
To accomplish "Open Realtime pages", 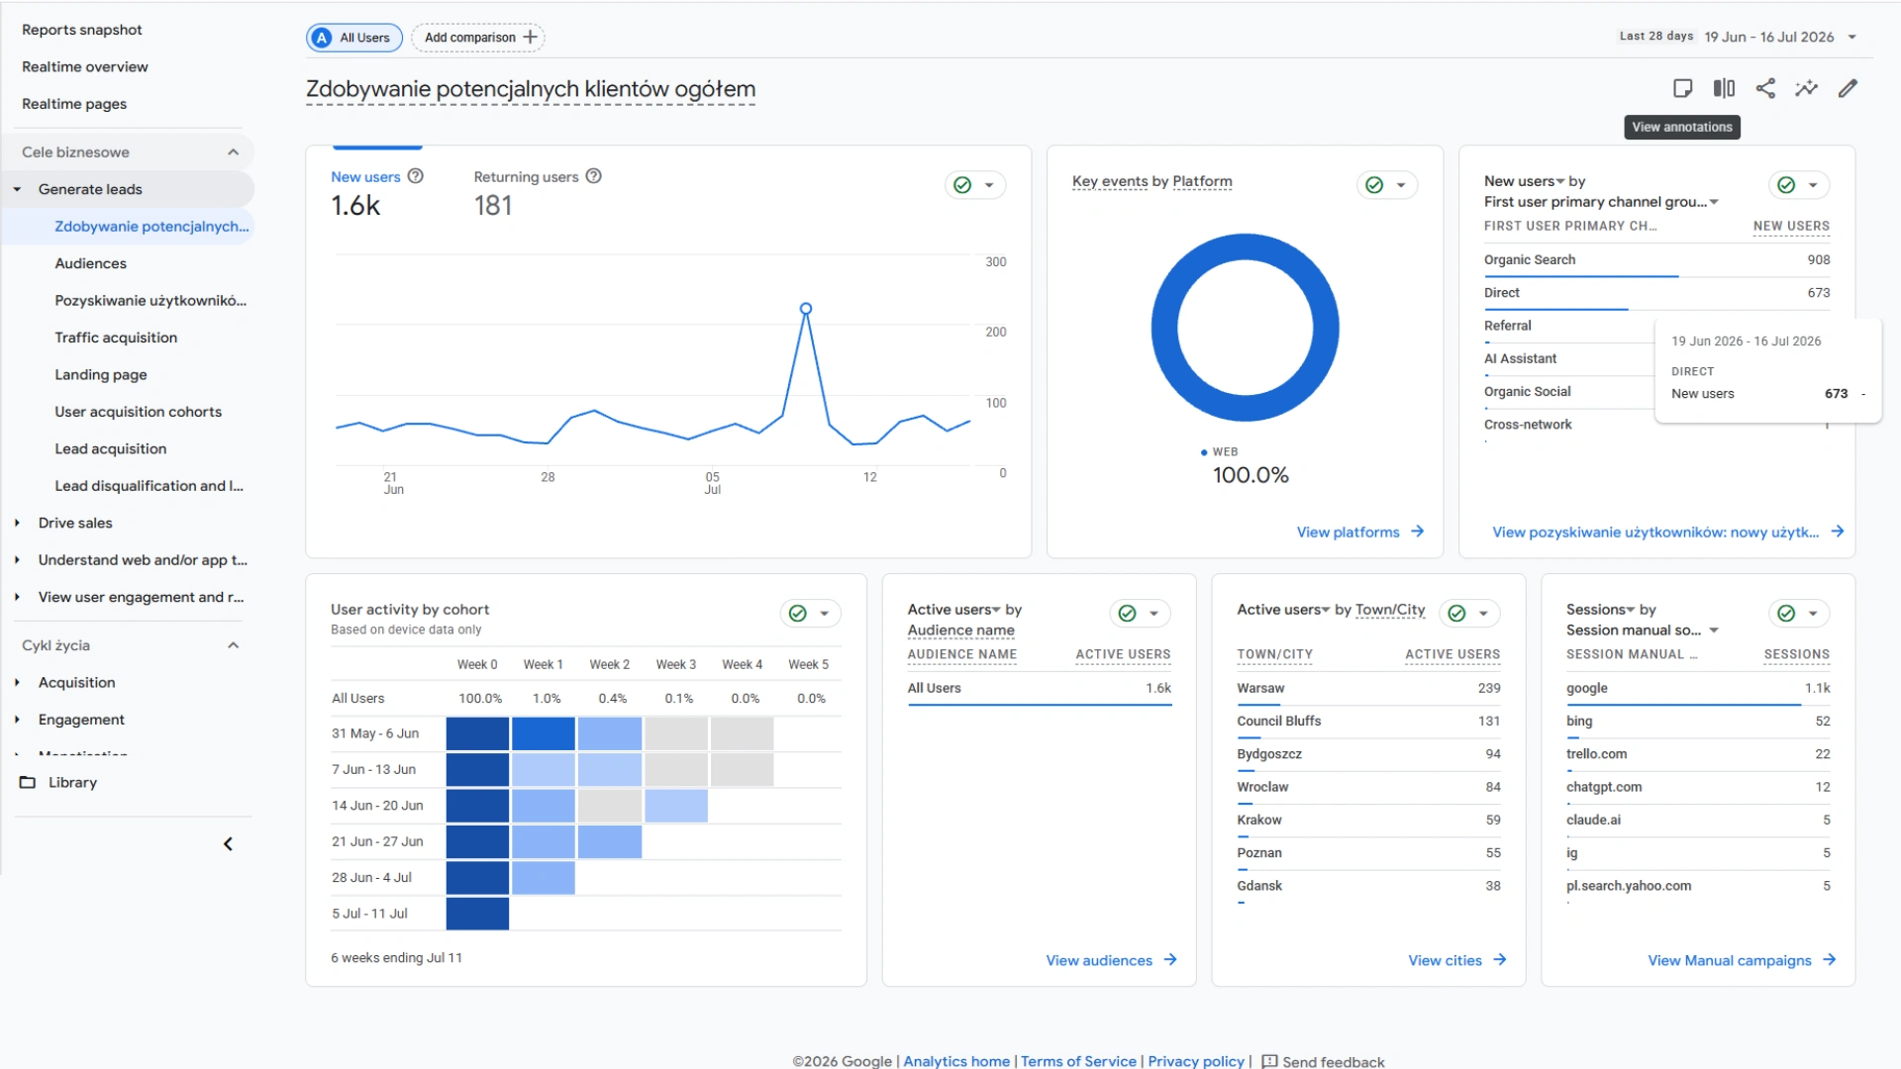I will click(x=74, y=104).
